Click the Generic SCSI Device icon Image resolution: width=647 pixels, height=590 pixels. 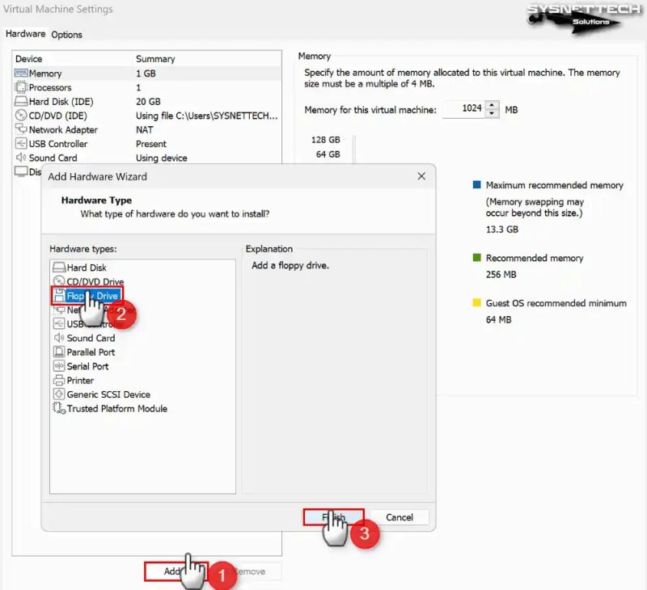[x=59, y=394]
